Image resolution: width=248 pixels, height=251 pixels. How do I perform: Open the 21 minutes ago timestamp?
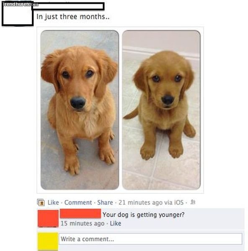tap(140, 202)
